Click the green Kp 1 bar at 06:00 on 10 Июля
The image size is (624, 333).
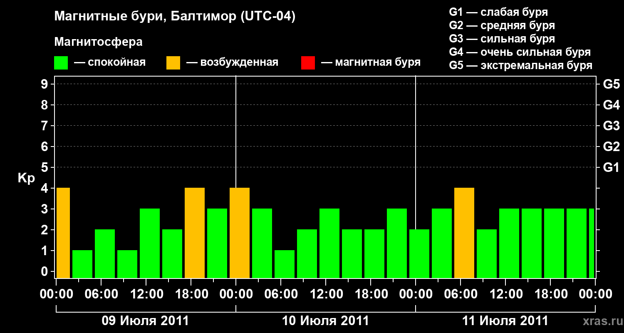point(285,264)
